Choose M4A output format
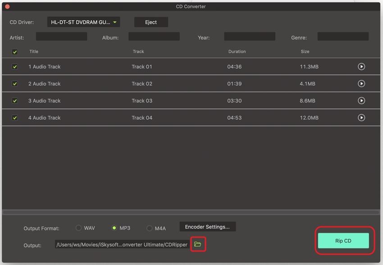The image size is (383, 265). coord(149,228)
